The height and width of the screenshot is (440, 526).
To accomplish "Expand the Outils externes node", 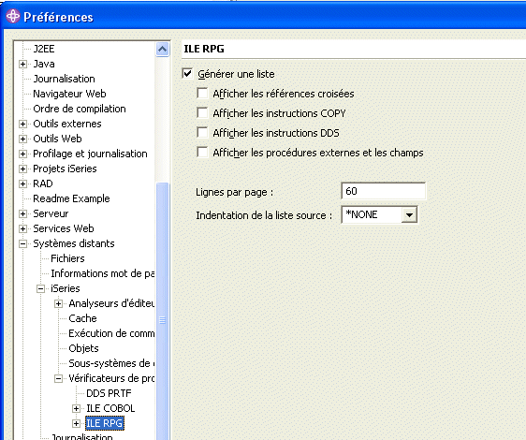I will [x=22, y=124].
